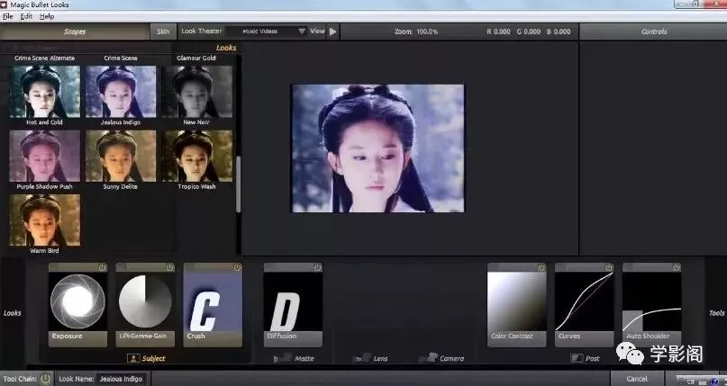Screen dimensions: 727x386
Task: Select the Diffusion tool card
Action: 293,305
